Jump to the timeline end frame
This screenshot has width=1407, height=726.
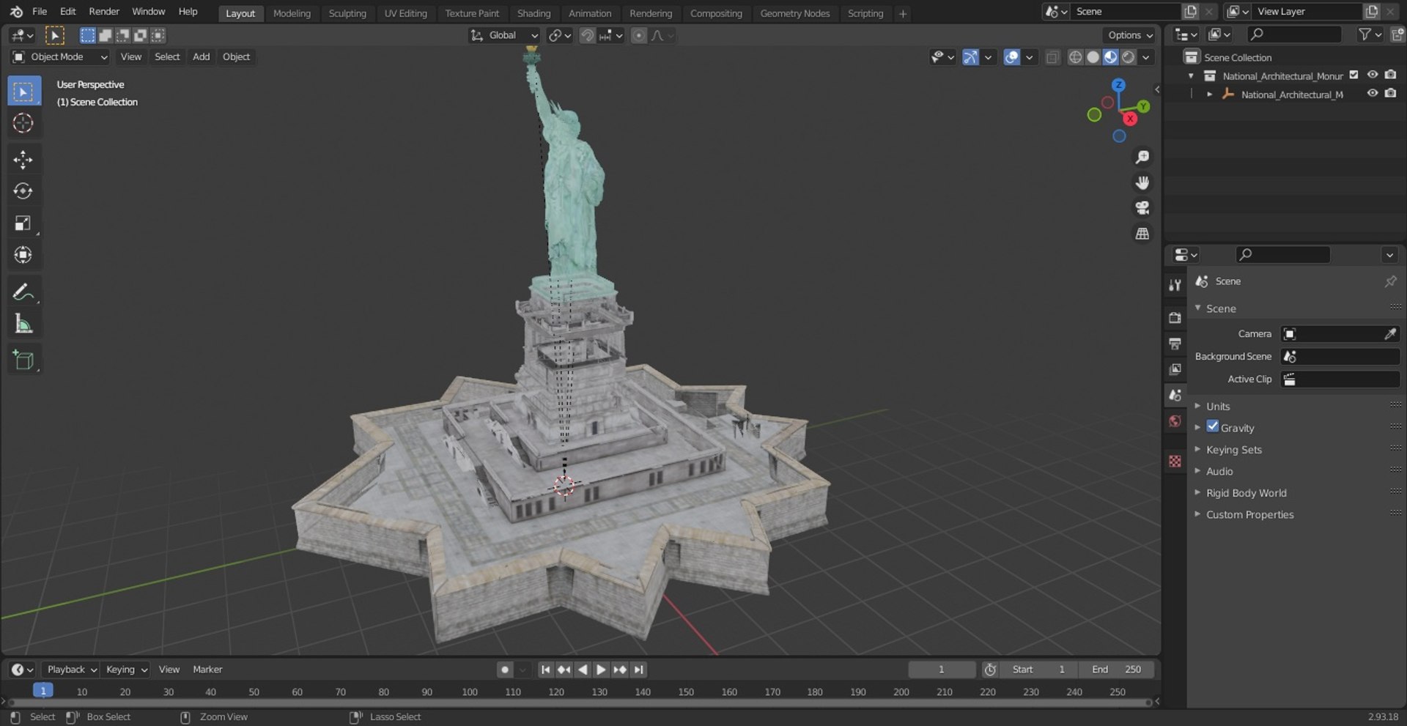pos(639,670)
